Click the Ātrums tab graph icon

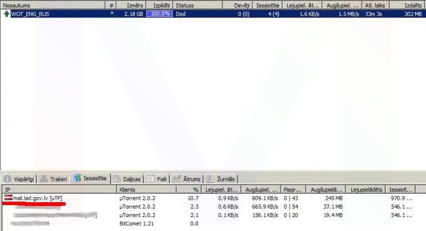coord(177,179)
